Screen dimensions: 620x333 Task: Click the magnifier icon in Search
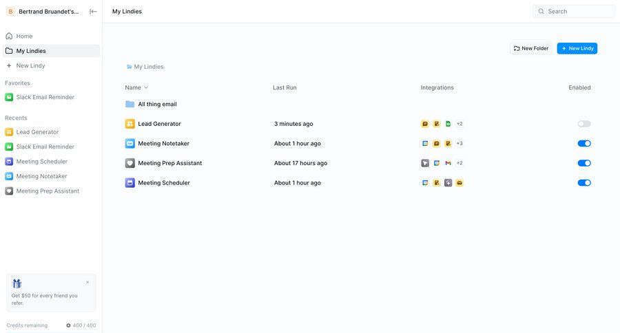541,12
